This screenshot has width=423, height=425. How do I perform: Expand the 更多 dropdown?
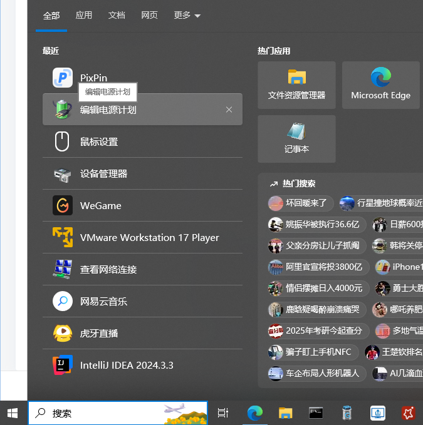pos(187,15)
